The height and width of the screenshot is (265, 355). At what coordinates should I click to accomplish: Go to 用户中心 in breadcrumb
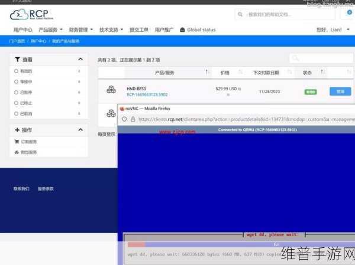[x=38, y=41]
